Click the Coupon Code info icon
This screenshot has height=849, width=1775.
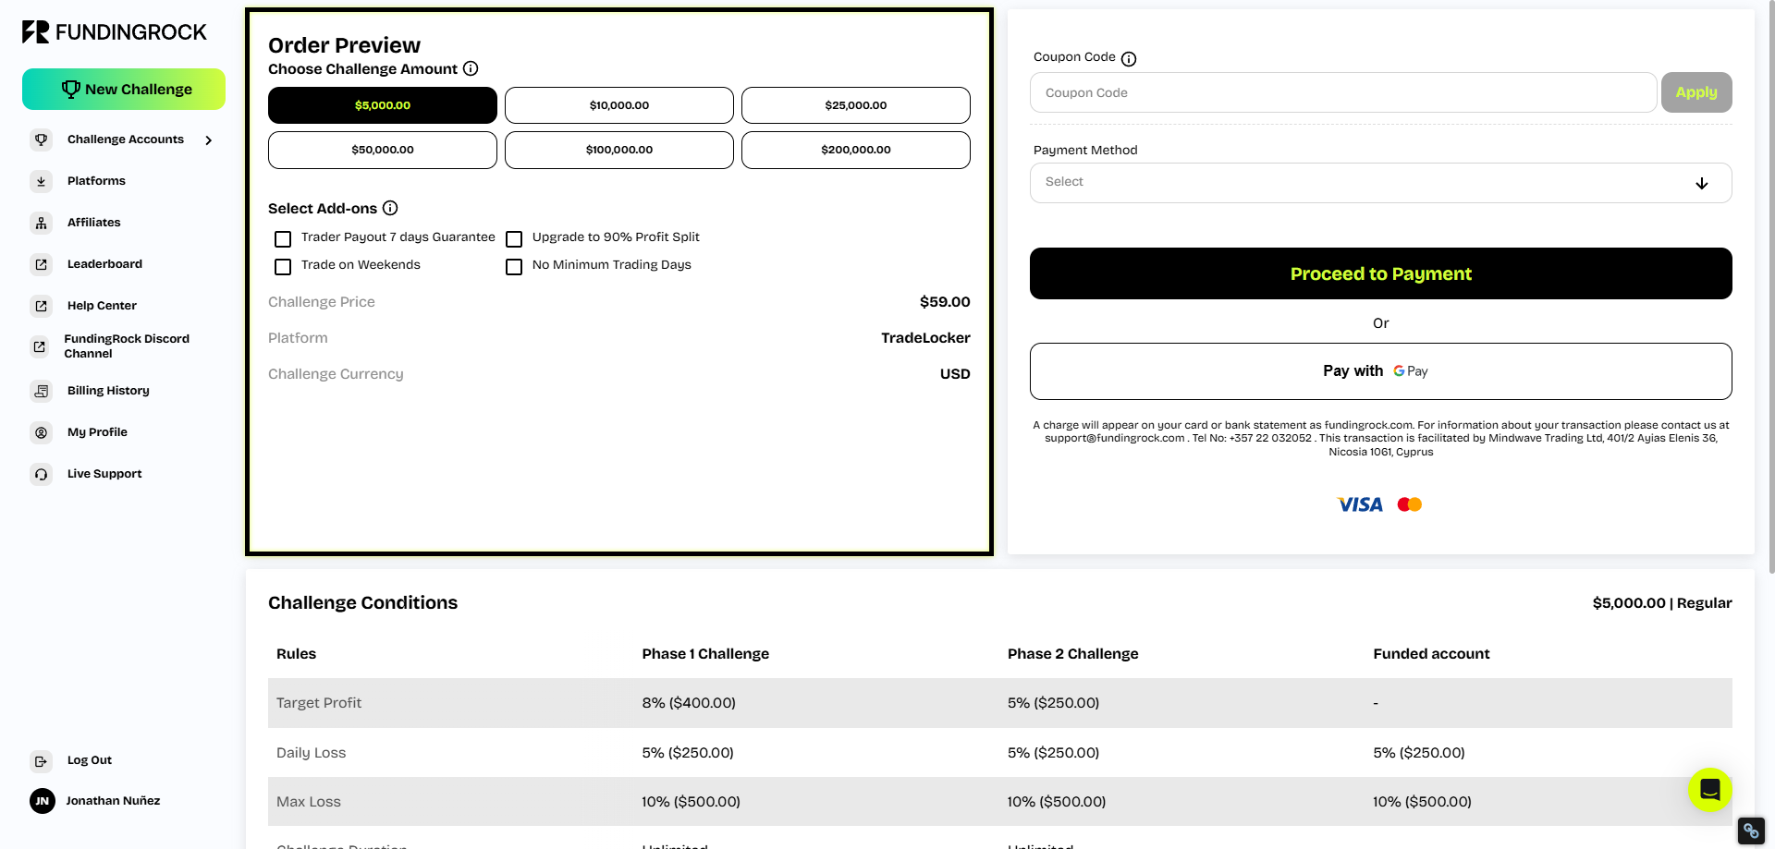coord(1129,58)
